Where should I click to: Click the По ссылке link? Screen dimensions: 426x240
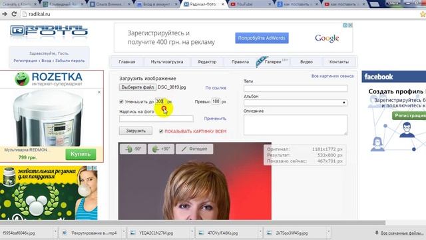[216, 88]
